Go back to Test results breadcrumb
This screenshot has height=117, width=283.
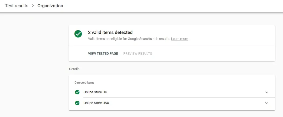click(x=17, y=6)
